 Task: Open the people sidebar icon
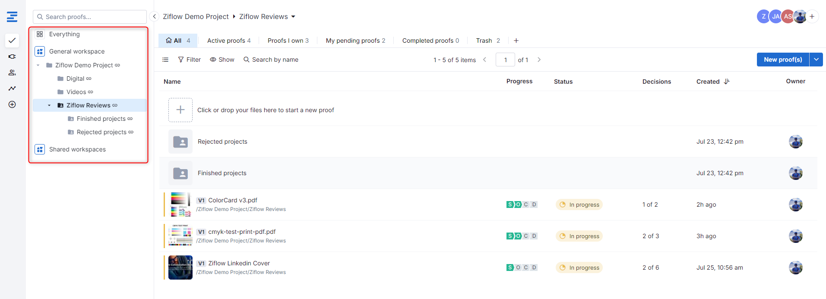pyautogui.click(x=12, y=72)
